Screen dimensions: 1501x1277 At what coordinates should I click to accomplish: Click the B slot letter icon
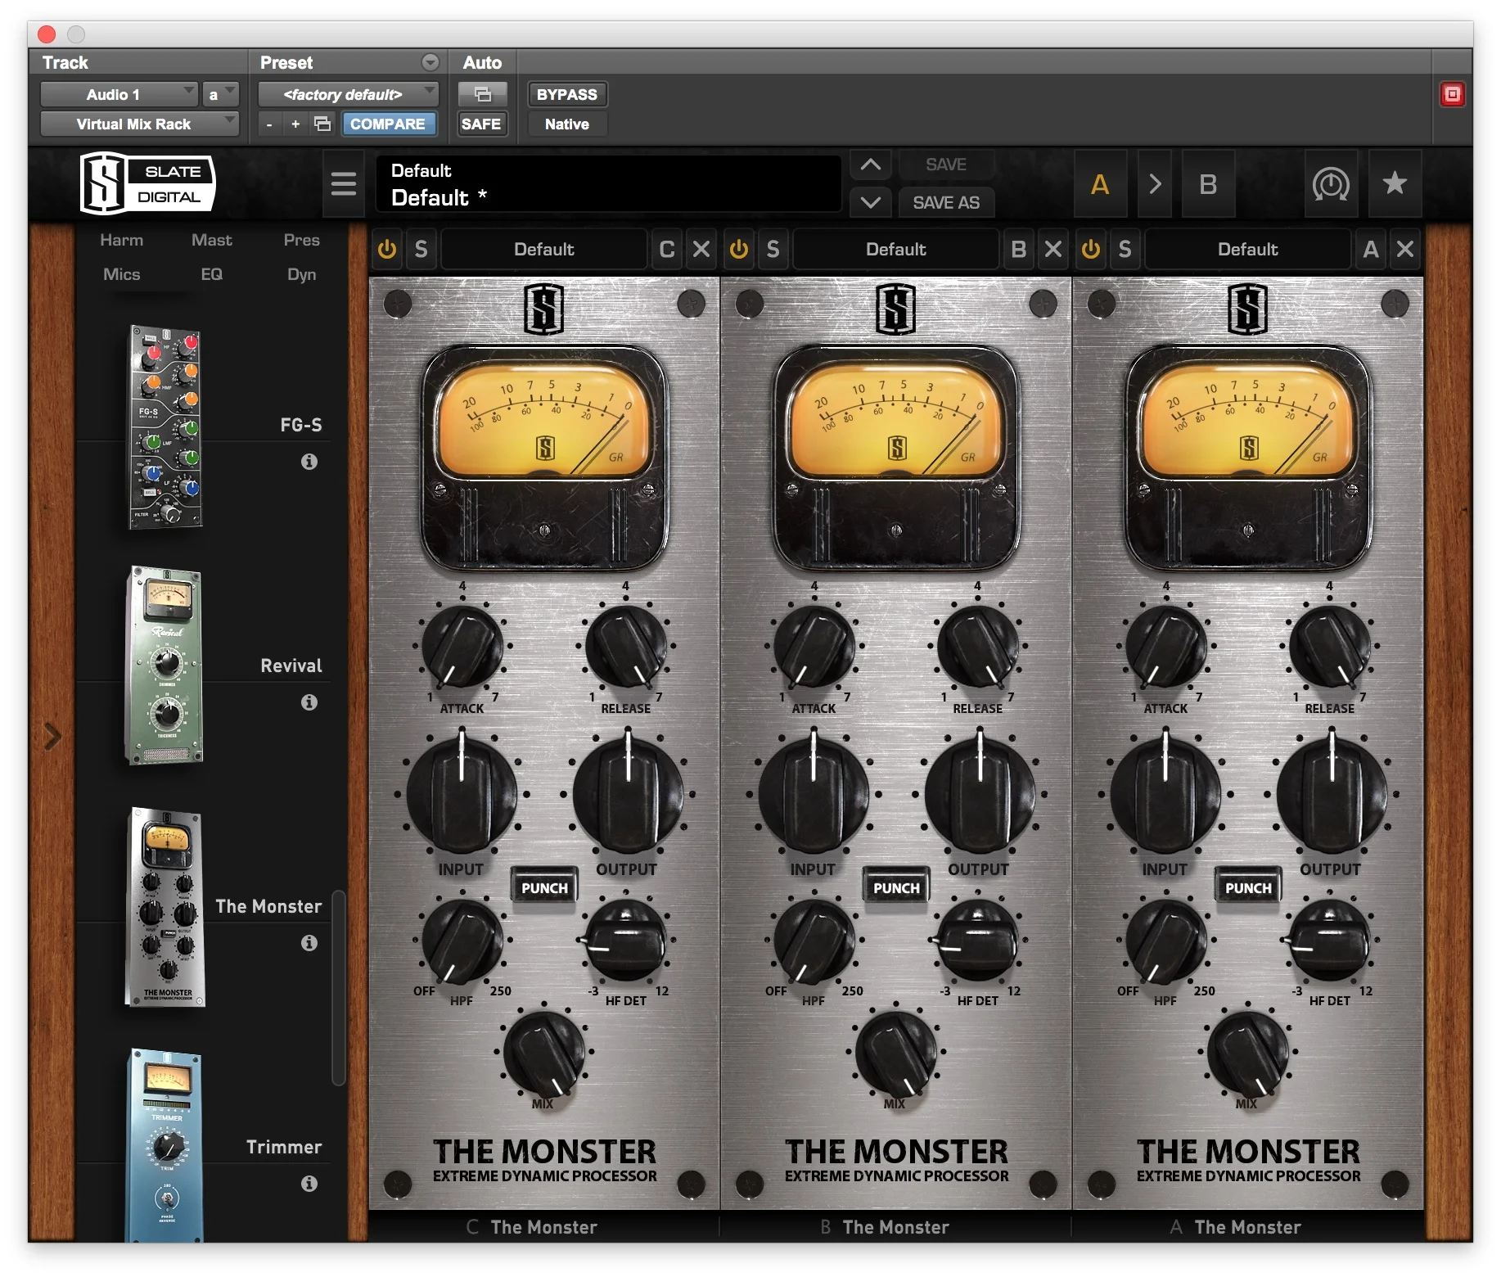(1019, 249)
